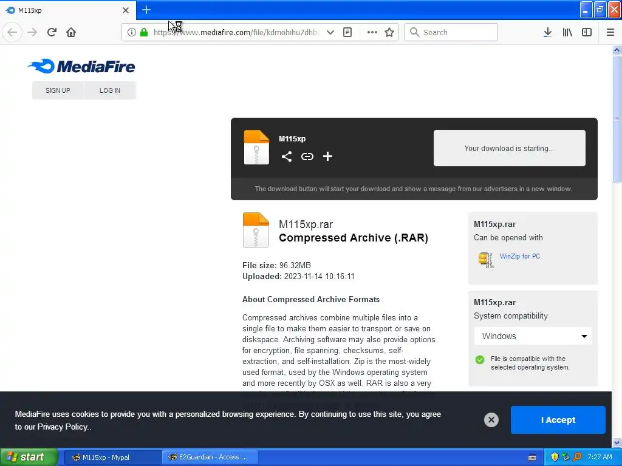Show site information icon in address bar
The width and height of the screenshot is (622, 466).
[132, 32]
